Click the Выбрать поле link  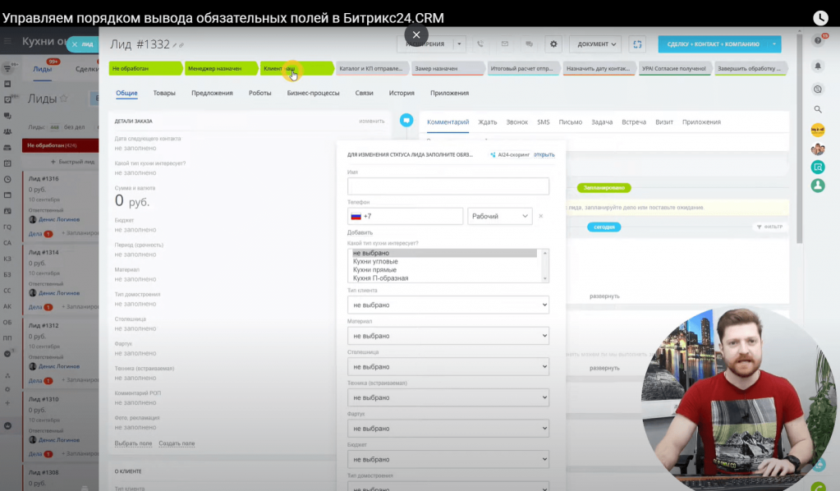click(133, 443)
